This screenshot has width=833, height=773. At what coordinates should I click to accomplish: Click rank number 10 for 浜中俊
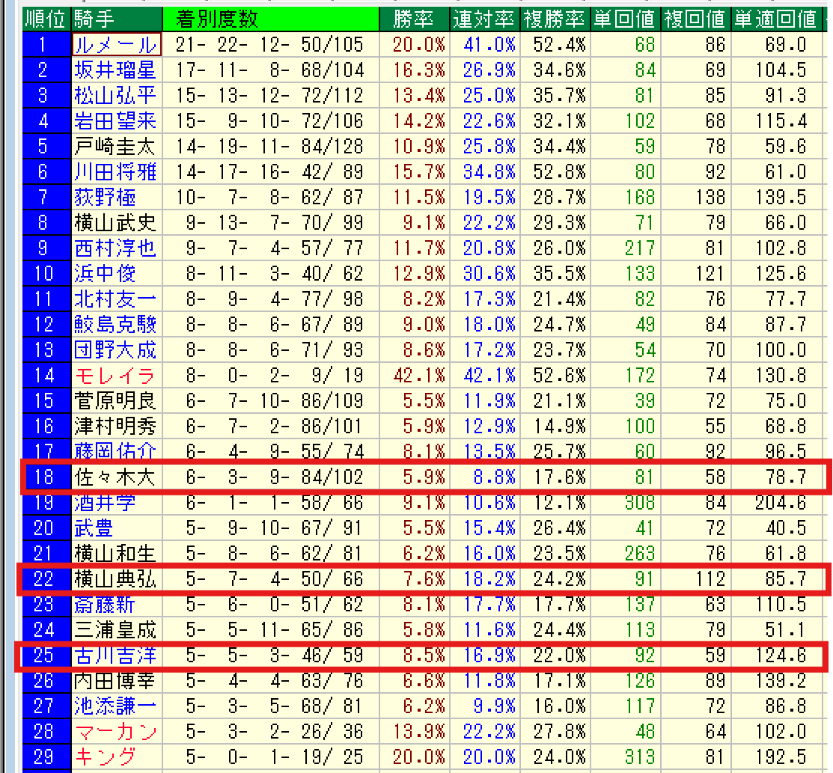coord(44,274)
